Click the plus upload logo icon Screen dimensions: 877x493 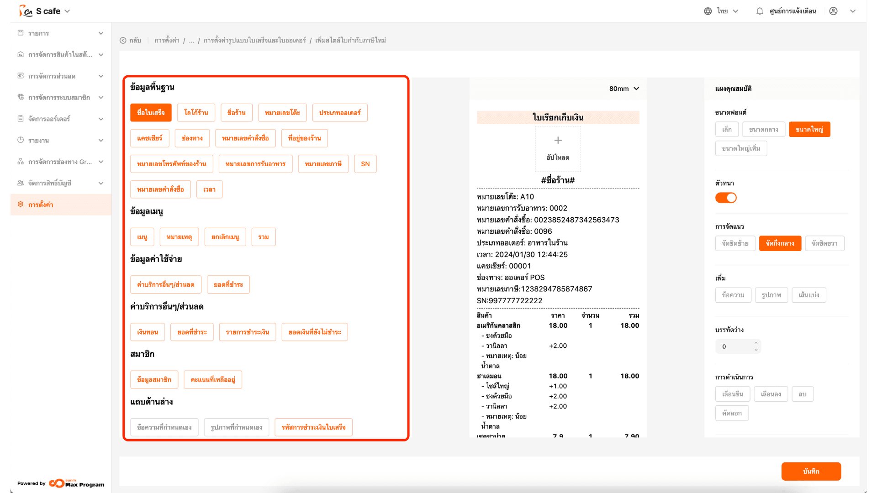tap(558, 140)
